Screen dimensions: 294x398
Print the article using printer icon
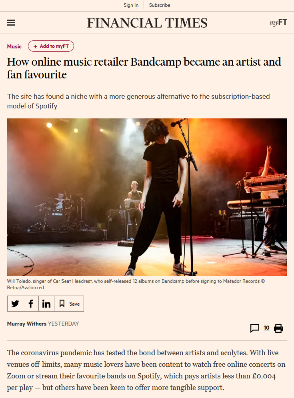278,328
